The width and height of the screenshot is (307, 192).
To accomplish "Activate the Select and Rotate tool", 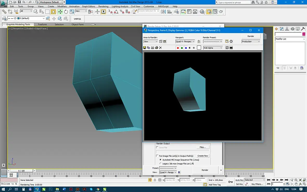I will pos(66,12).
